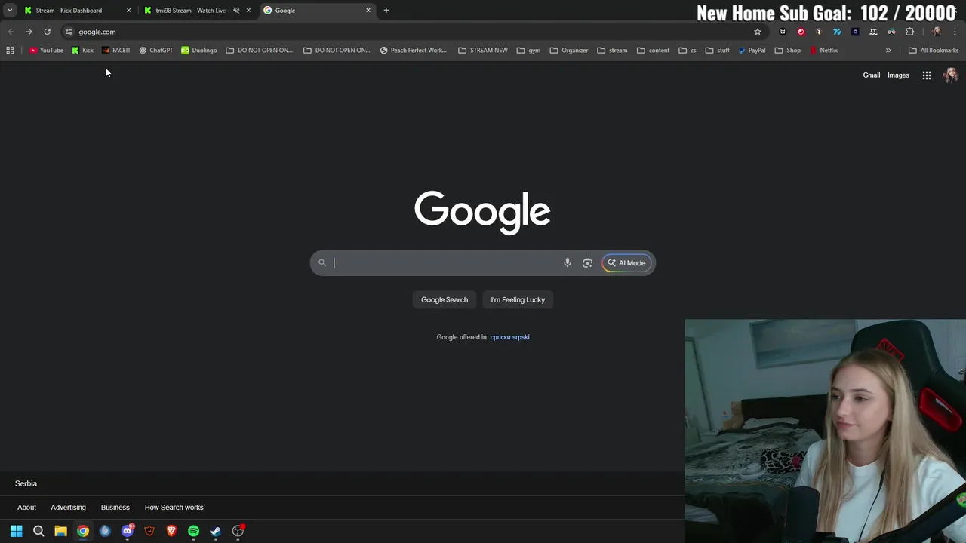Image resolution: width=966 pixels, height=543 pixels.
Task: Open the Advertising footer link
Action: pos(68,507)
